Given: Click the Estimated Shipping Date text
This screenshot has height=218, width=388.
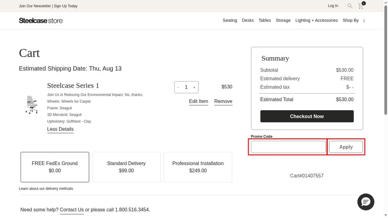Looking at the screenshot, I should pos(70,69).
